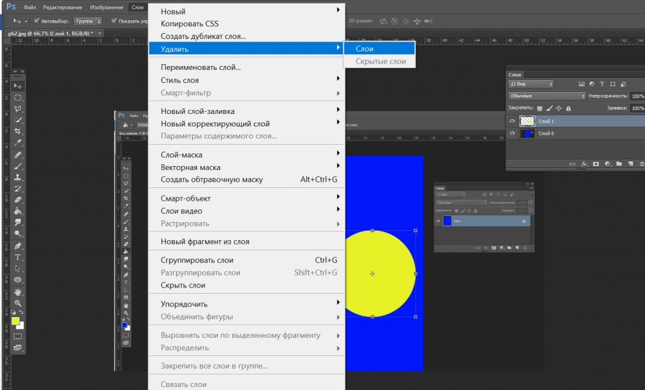645x390 pixels.
Task: Toggle visibility of Слой 0
Action: coord(512,133)
